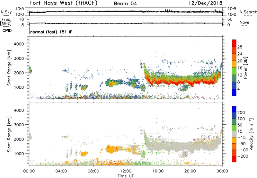The height and width of the screenshot is (178, 257).
Task: Click the 'N.Search' legend label
Action: 248,12
